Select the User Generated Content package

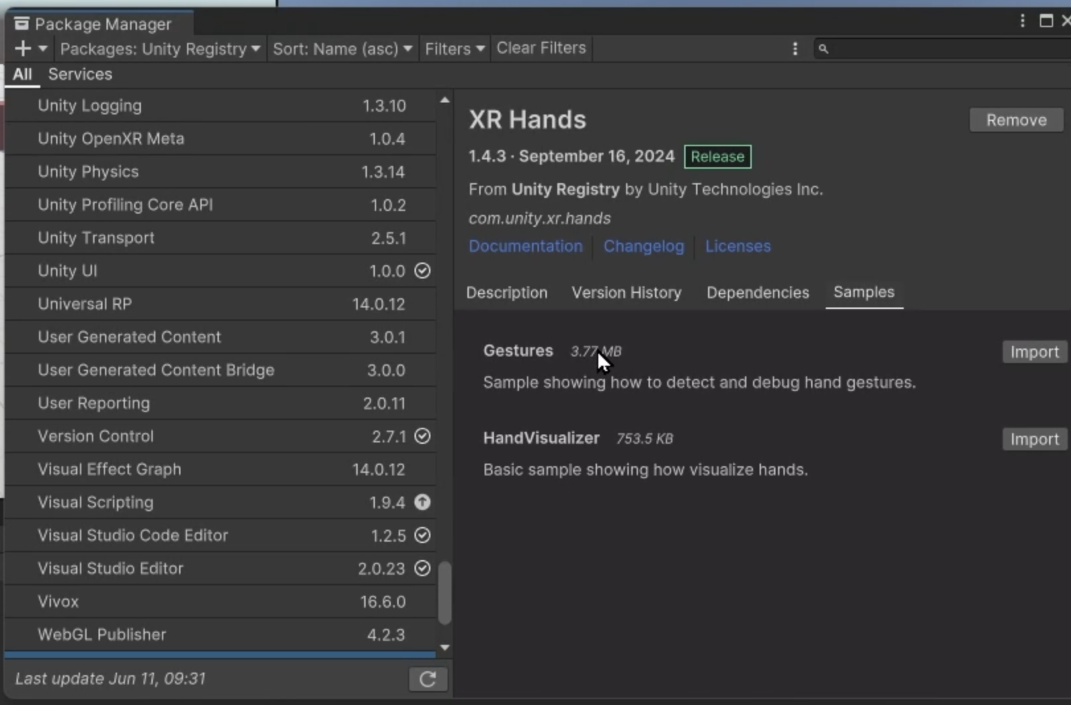[220, 337]
